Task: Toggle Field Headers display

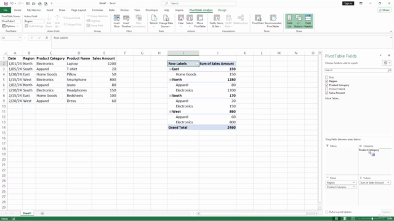Action: (308, 21)
